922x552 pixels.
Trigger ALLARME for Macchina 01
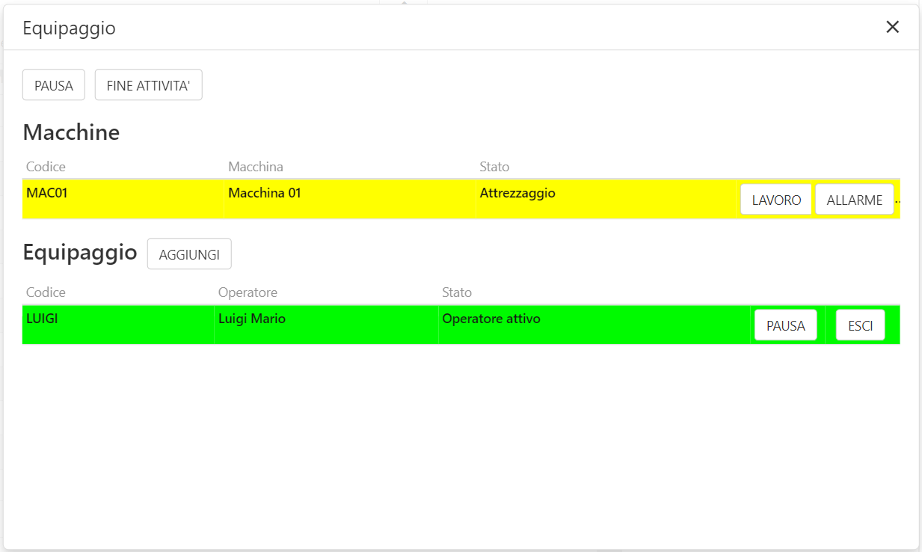[854, 200]
